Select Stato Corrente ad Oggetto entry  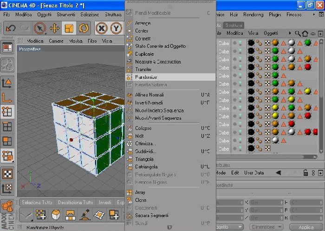tap(170, 46)
